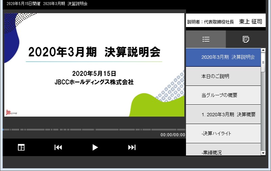This screenshot has height=171, width=271.
Task: Click the video progress seek bar
Action: pyautogui.click(x=94, y=129)
